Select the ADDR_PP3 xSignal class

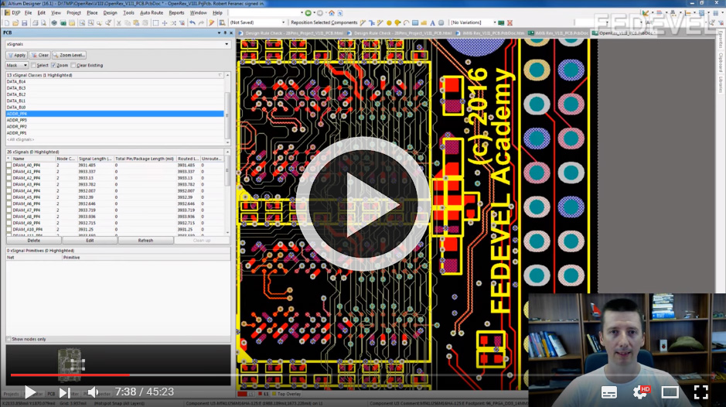coord(114,120)
